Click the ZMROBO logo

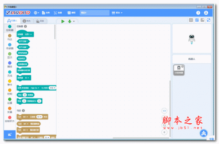point(18,13)
